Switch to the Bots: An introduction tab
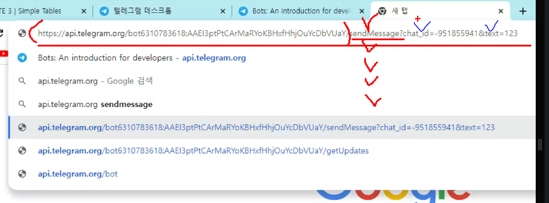Image resolution: width=549 pixels, height=203 pixels. [301, 11]
